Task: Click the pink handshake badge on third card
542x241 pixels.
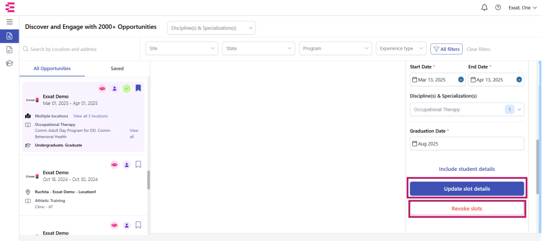Action: click(114, 225)
